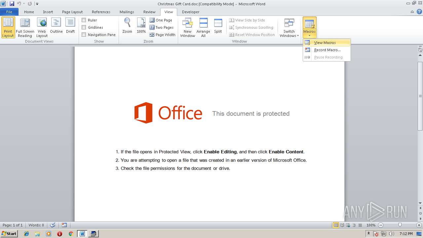
Task: Open Opera browser from taskbar
Action: point(59,234)
